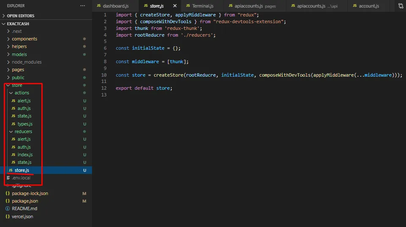Expand the models folder
Screen dimensions: 406x227
[x=46, y=54]
